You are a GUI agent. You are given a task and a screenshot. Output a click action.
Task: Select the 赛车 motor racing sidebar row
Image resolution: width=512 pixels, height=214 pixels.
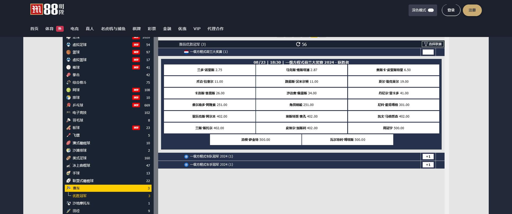(108, 188)
